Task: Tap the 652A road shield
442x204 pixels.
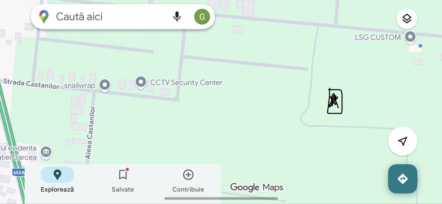Action: [x=18, y=173]
